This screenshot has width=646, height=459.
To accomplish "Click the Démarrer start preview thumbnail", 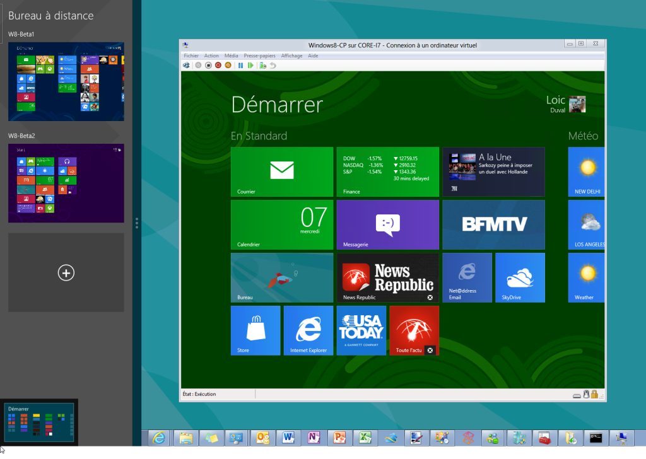I will point(40,422).
